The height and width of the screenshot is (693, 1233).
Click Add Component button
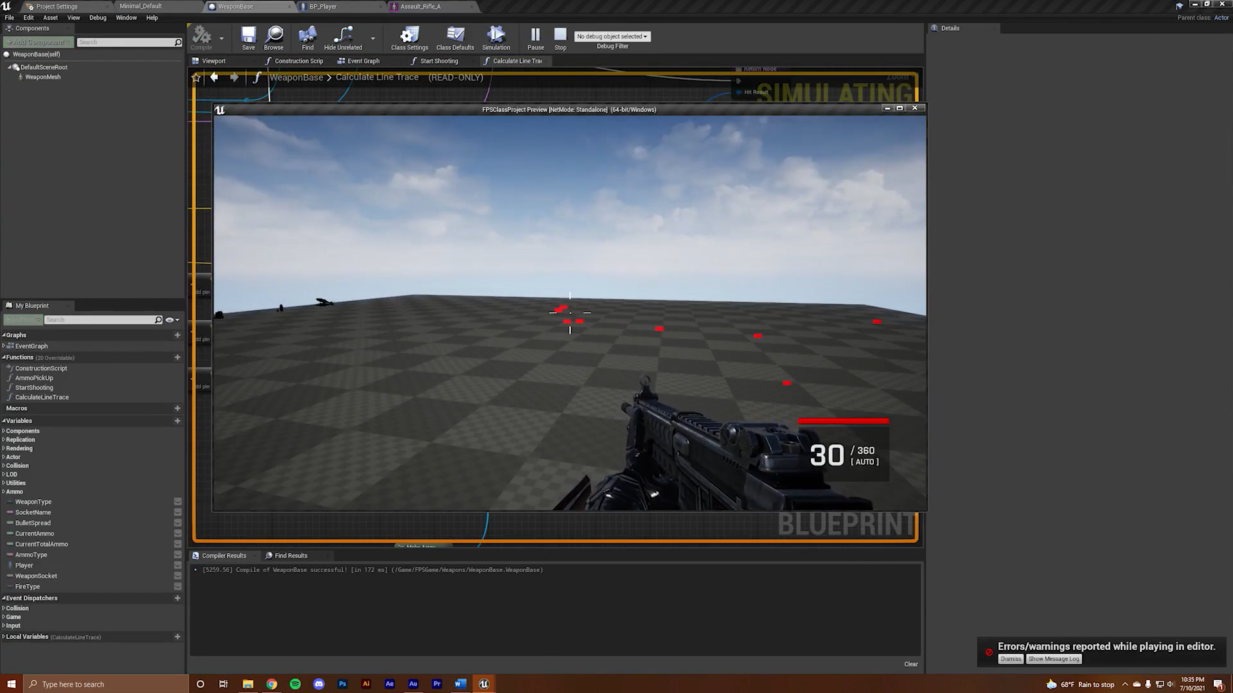pyautogui.click(x=38, y=42)
